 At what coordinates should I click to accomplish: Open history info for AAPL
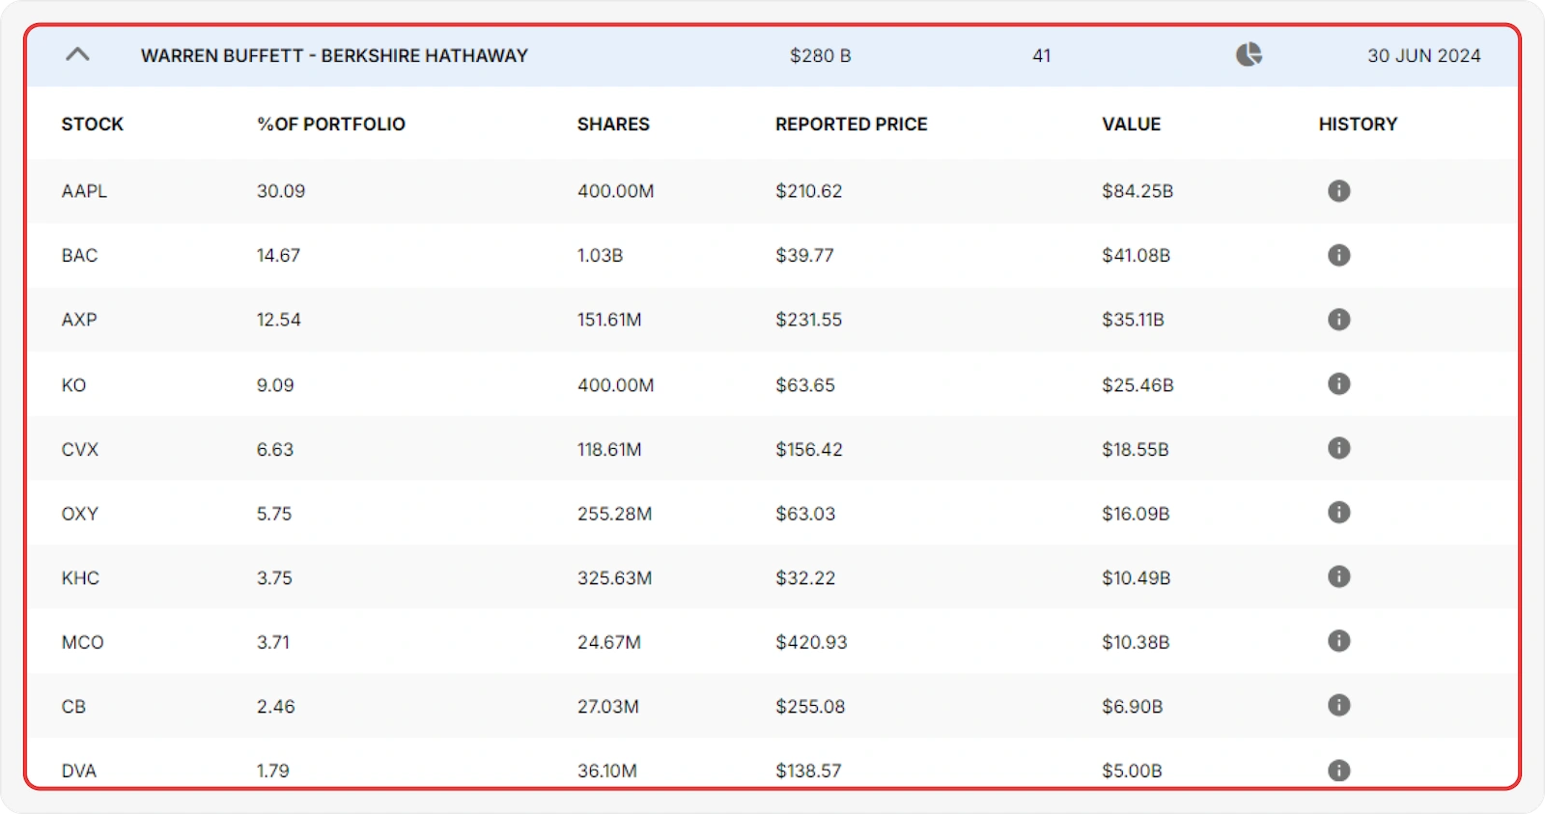[x=1338, y=191]
